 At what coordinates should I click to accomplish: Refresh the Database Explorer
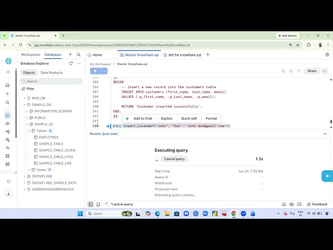tap(71, 64)
